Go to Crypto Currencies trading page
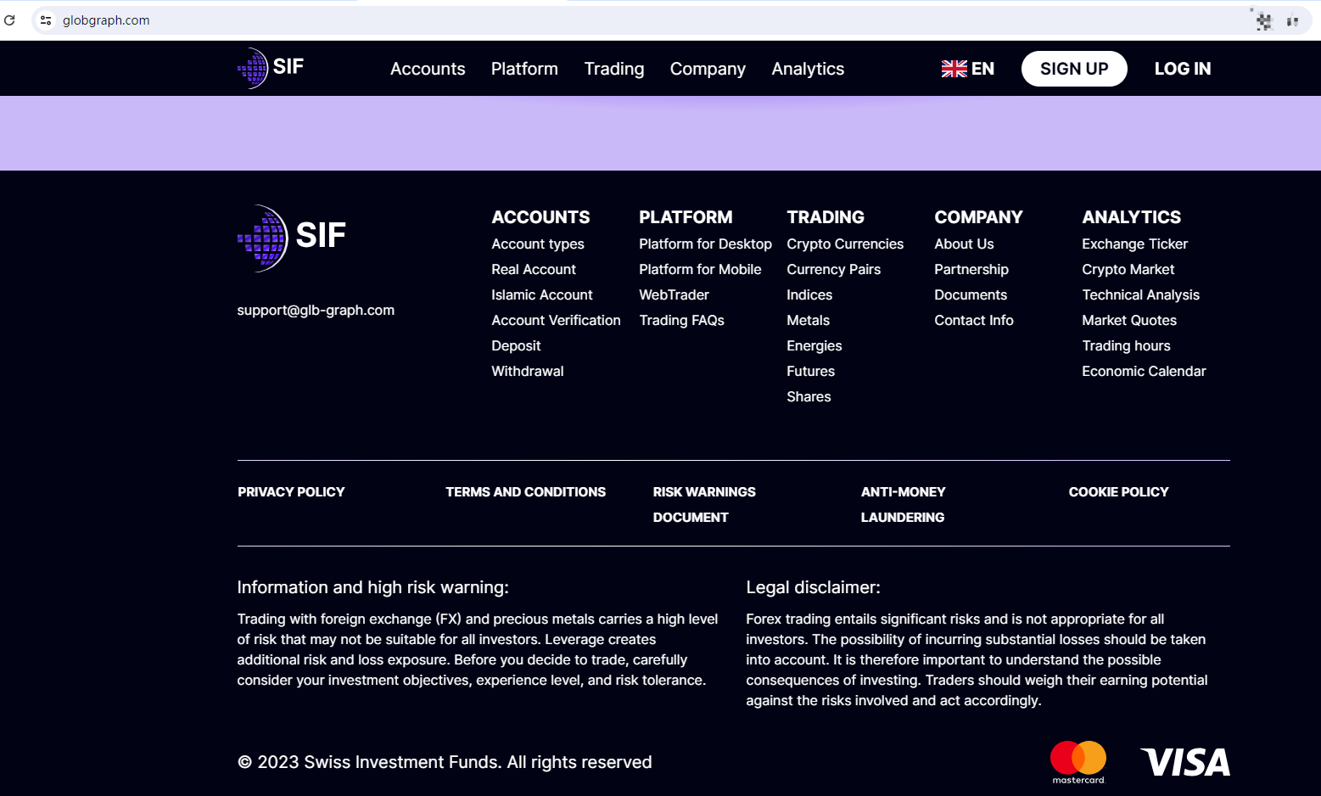This screenshot has height=796, width=1321. coord(844,244)
